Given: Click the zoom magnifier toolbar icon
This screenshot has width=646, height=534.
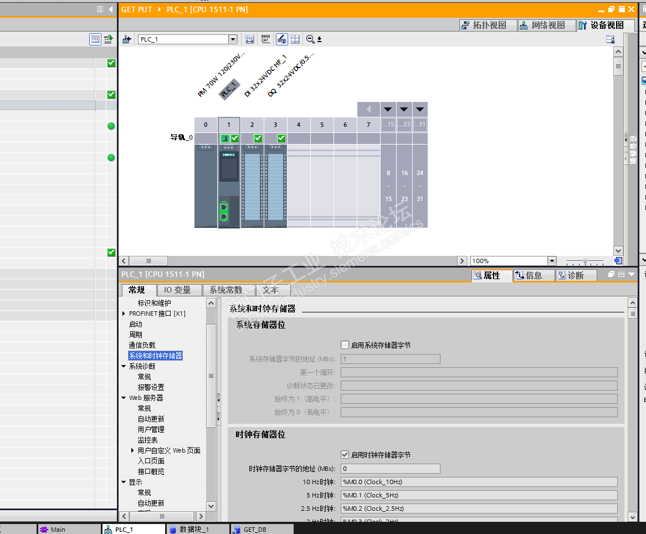Looking at the screenshot, I should click(x=310, y=39).
